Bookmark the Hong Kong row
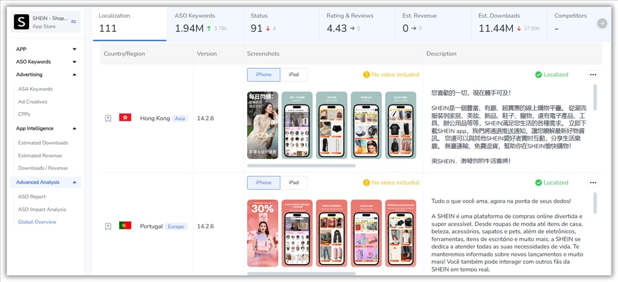This screenshot has height=282, width=618. 108,119
